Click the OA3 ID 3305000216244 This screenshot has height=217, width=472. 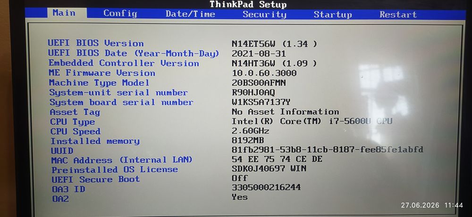[266, 188]
